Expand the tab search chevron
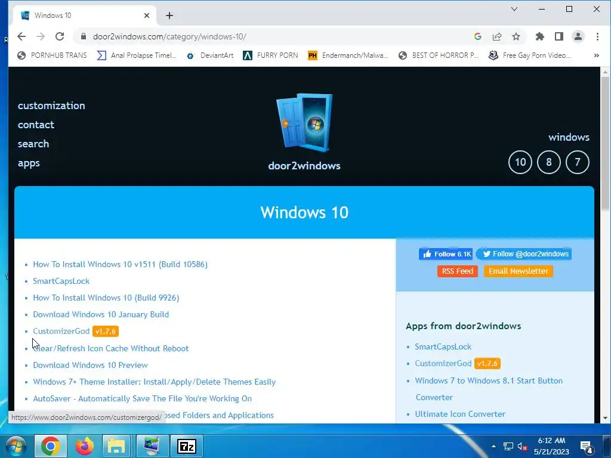This screenshot has height=458, width=611. click(514, 9)
